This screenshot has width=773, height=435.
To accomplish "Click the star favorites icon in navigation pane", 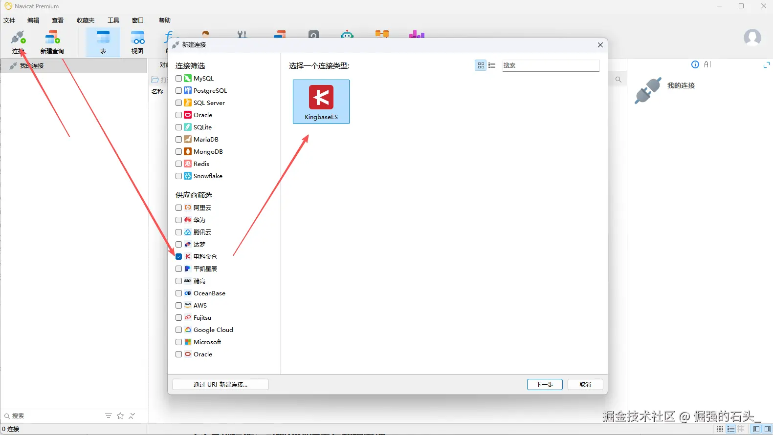I will click(120, 416).
